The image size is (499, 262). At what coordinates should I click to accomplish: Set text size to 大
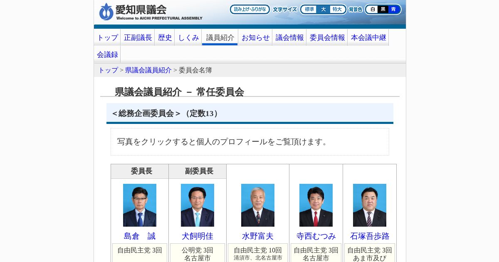click(x=323, y=9)
